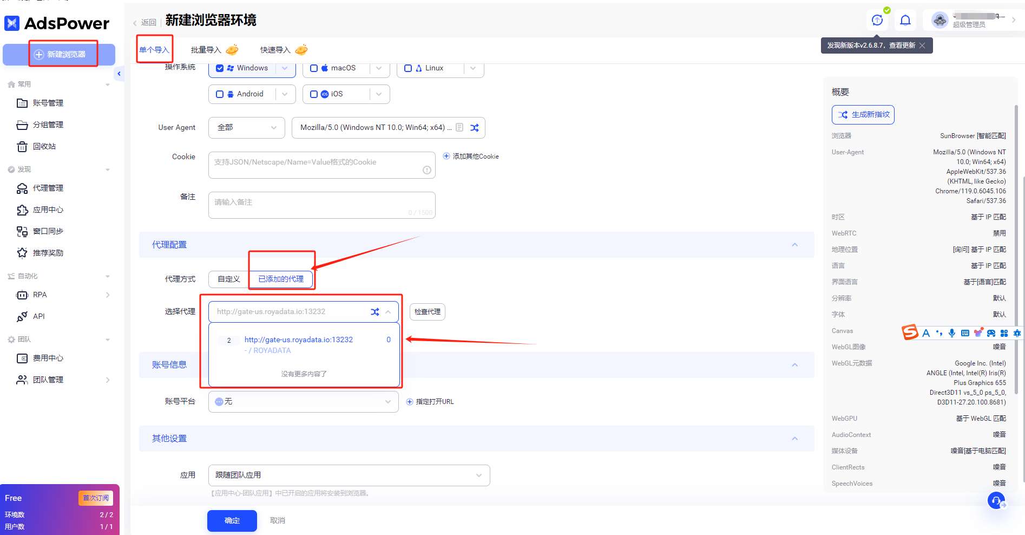The width and height of the screenshot is (1025, 535).
Task: Click the notification bell icon
Action: pyautogui.click(x=905, y=21)
